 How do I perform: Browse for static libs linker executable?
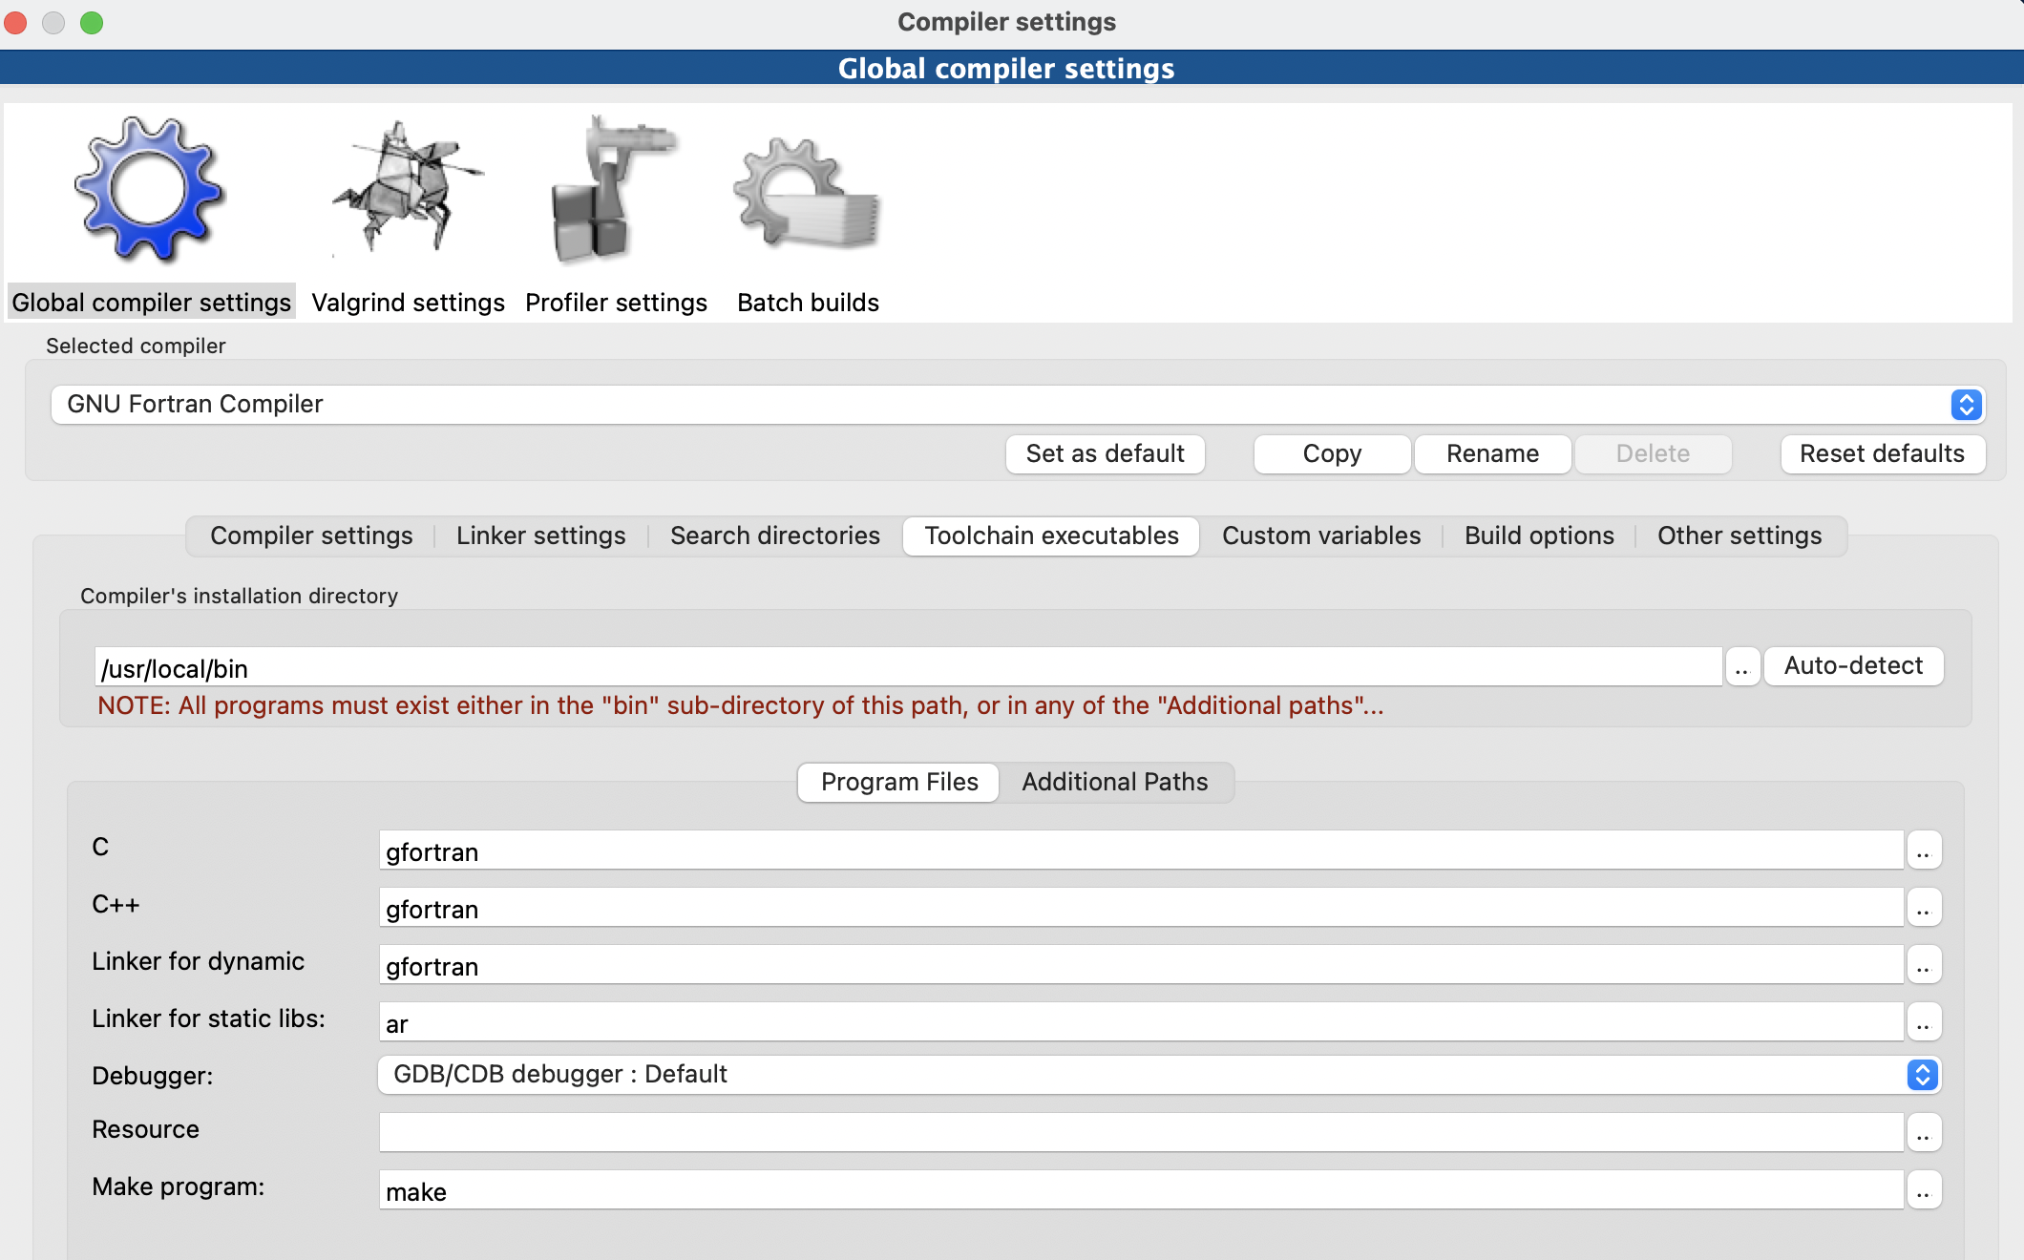point(1923,1022)
